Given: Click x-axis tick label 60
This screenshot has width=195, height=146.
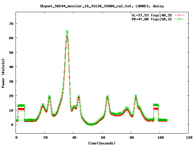Looking at the screenshot, I should (x=103, y=137).
